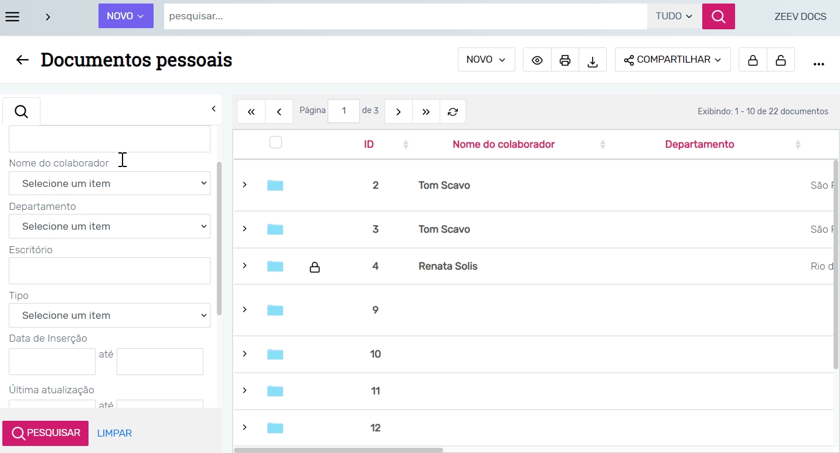Click the PESQUISAR button
Image resolution: width=840 pixels, height=453 pixels.
[x=46, y=433]
